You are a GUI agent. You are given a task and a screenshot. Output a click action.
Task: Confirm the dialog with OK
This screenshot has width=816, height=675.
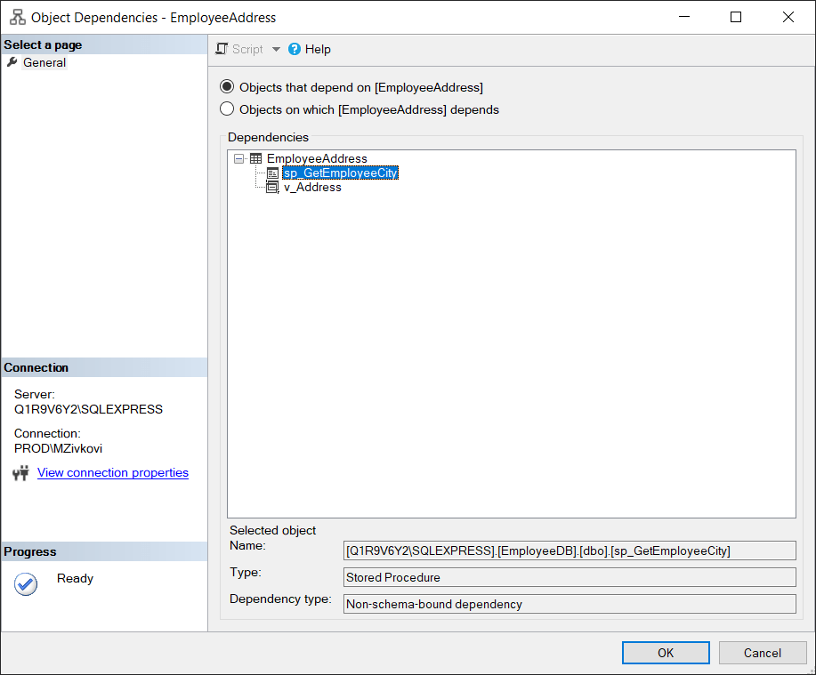665,652
